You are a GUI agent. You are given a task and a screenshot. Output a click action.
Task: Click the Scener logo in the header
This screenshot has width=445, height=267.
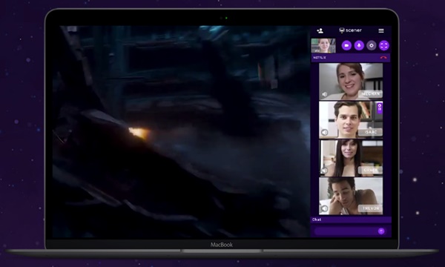point(350,30)
